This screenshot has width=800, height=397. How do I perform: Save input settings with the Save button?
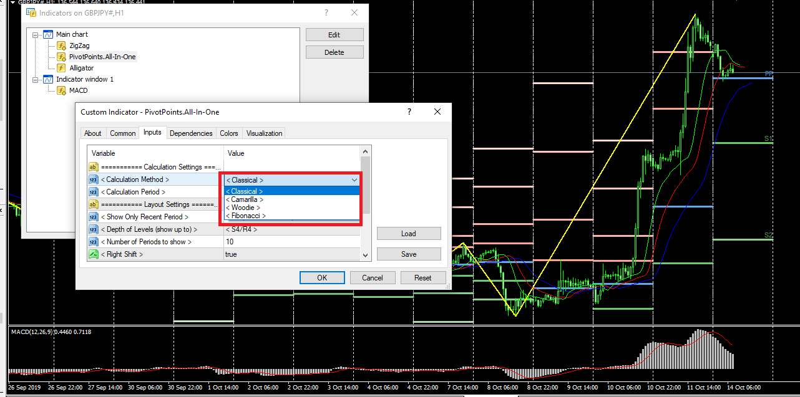[409, 254]
